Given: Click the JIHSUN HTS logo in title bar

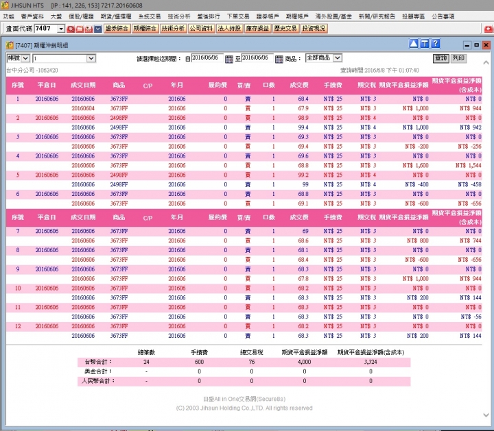Looking at the screenshot, I should 5,5.
